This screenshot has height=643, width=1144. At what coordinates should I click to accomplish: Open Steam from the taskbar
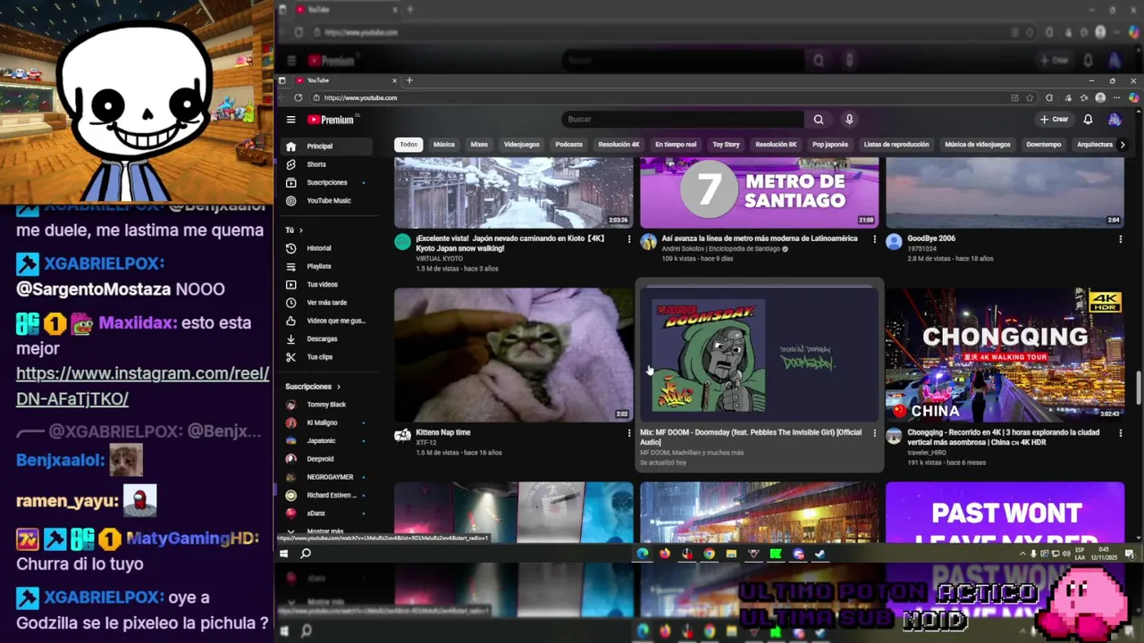click(820, 554)
